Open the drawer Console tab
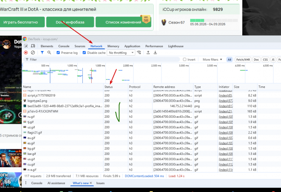Image resolution: width=281 pixels, height=192 pixels. click(x=37, y=183)
